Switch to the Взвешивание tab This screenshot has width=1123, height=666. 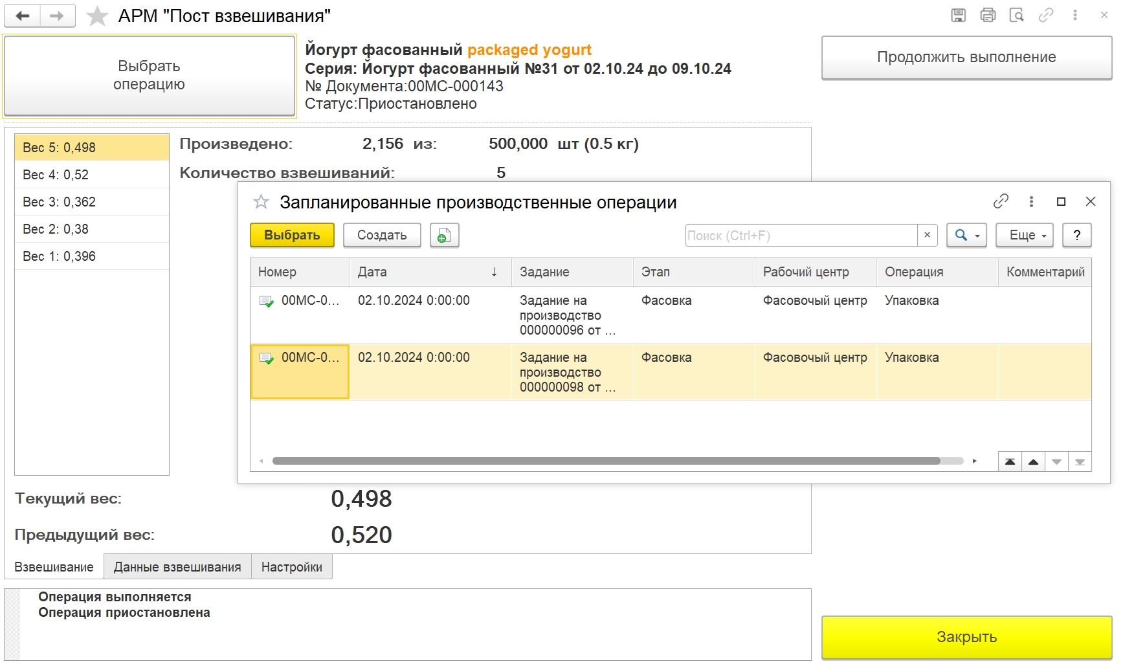[54, 567]
